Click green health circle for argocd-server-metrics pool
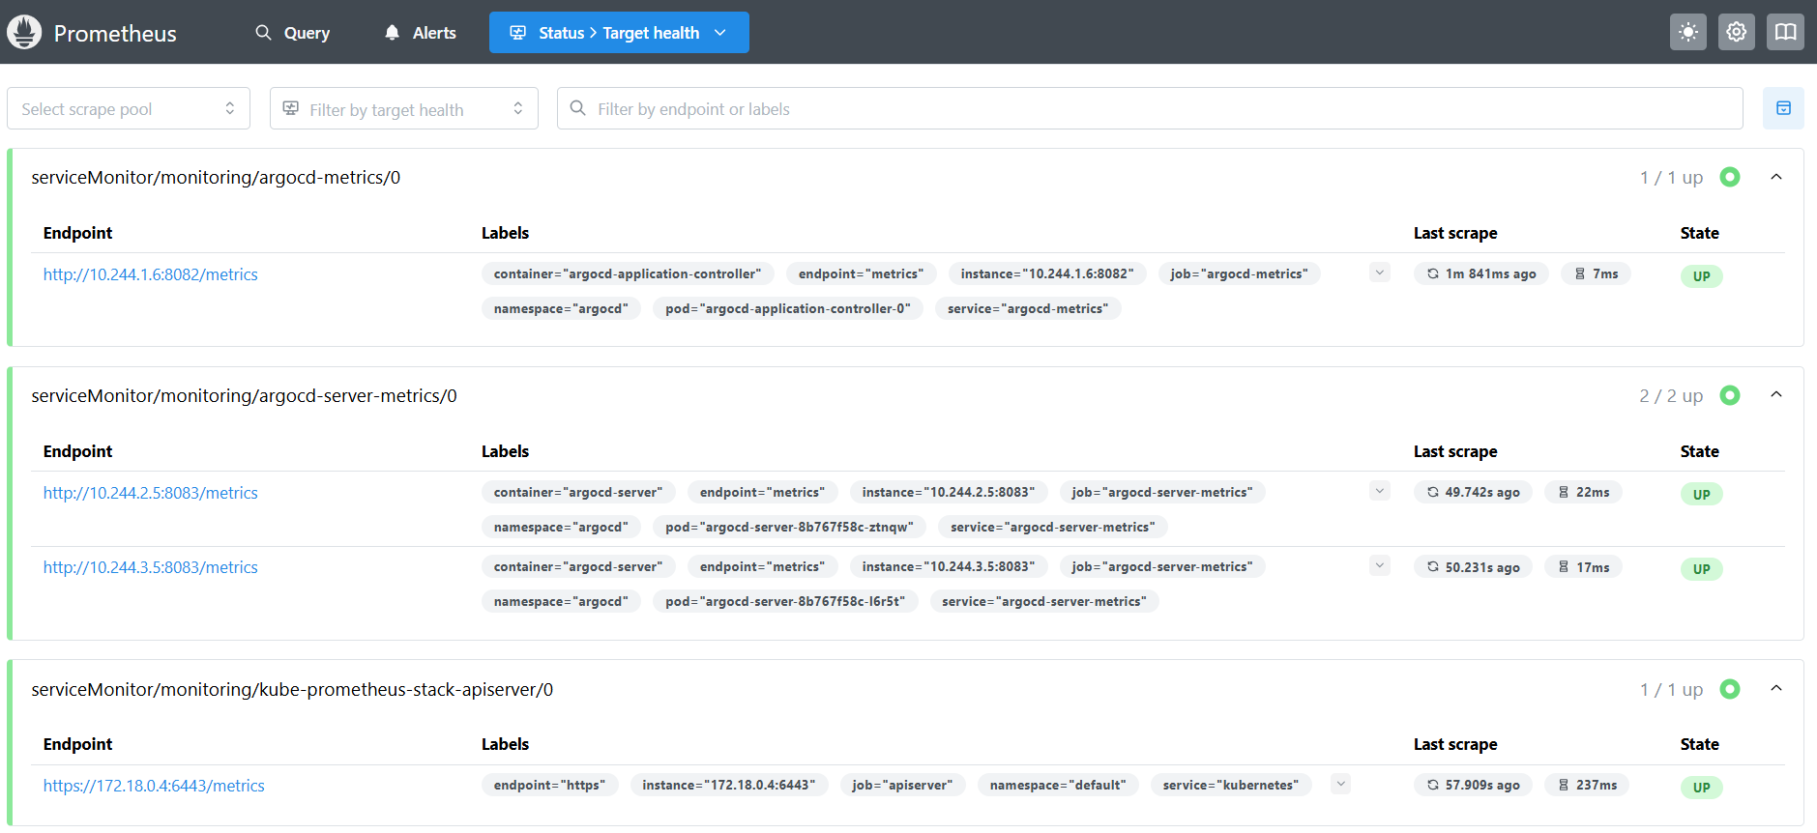The image size is (1817, 833). coord(1730,395)
